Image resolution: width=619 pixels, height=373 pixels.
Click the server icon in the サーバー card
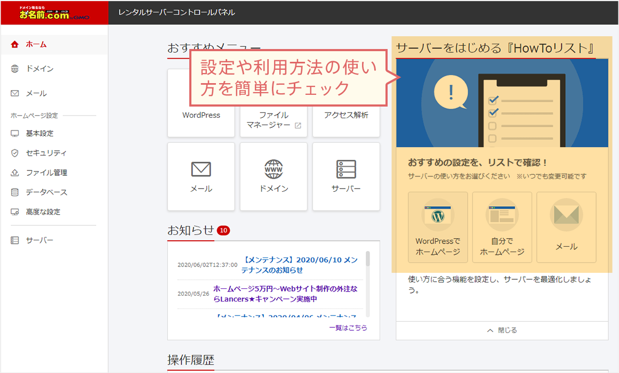pyautogui.click(x=346, y=169)
